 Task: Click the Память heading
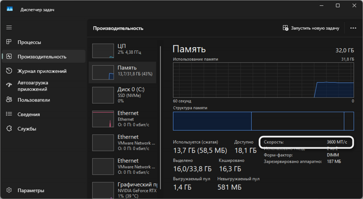click(189, 49)
